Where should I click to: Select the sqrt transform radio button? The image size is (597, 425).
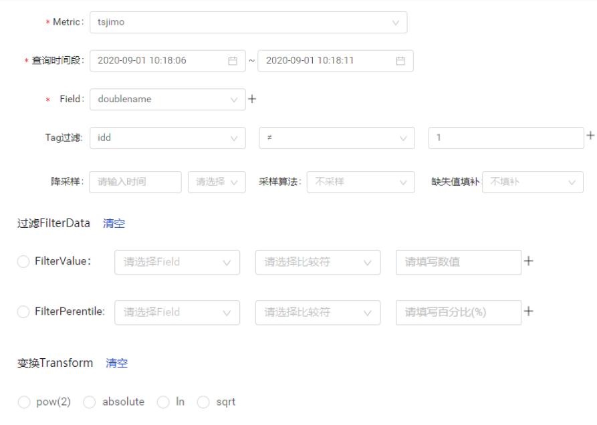point(203,402)
